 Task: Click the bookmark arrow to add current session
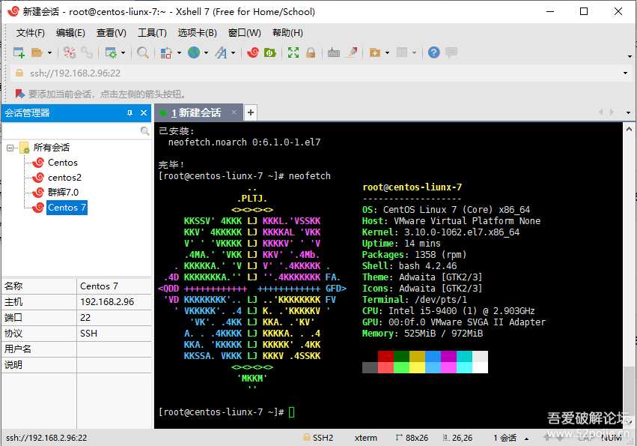(x=20, y=94)
